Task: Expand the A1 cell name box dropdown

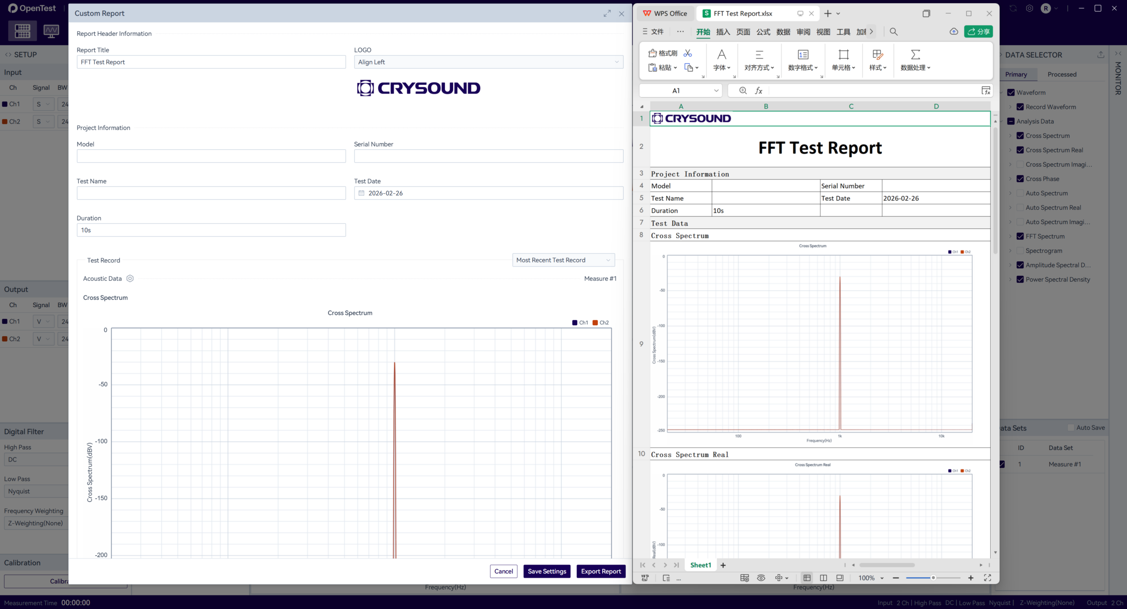Action: (716, 91)
